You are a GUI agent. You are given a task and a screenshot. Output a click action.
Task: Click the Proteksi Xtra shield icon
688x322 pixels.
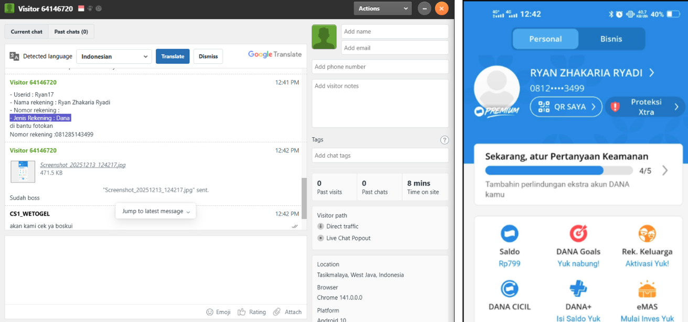(615, 107)
